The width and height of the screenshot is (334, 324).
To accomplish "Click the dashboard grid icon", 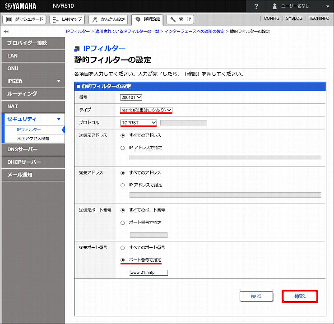I will 9,19.
